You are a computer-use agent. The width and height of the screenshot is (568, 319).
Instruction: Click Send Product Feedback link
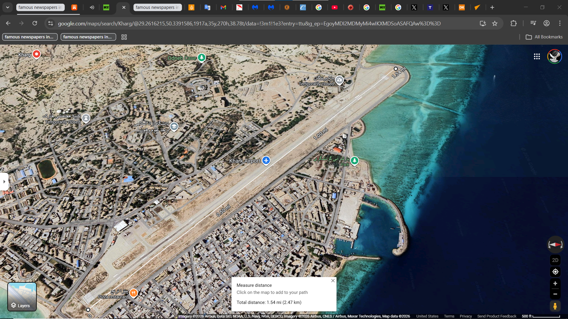(496, 316)
